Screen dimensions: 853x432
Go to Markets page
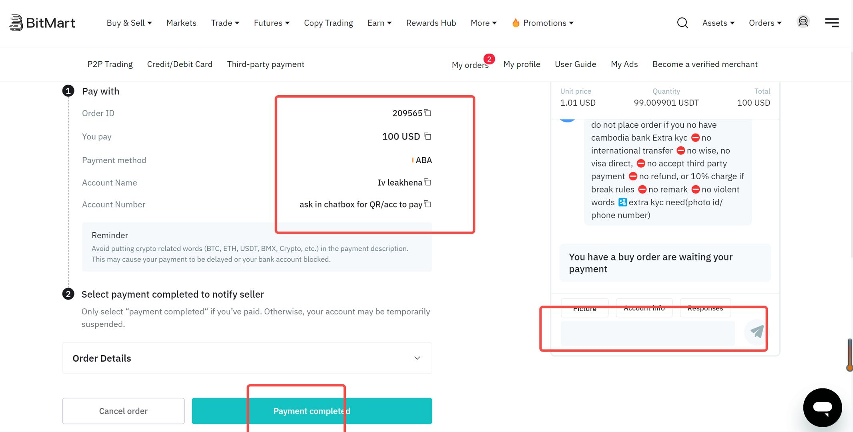tap(181, 23)
